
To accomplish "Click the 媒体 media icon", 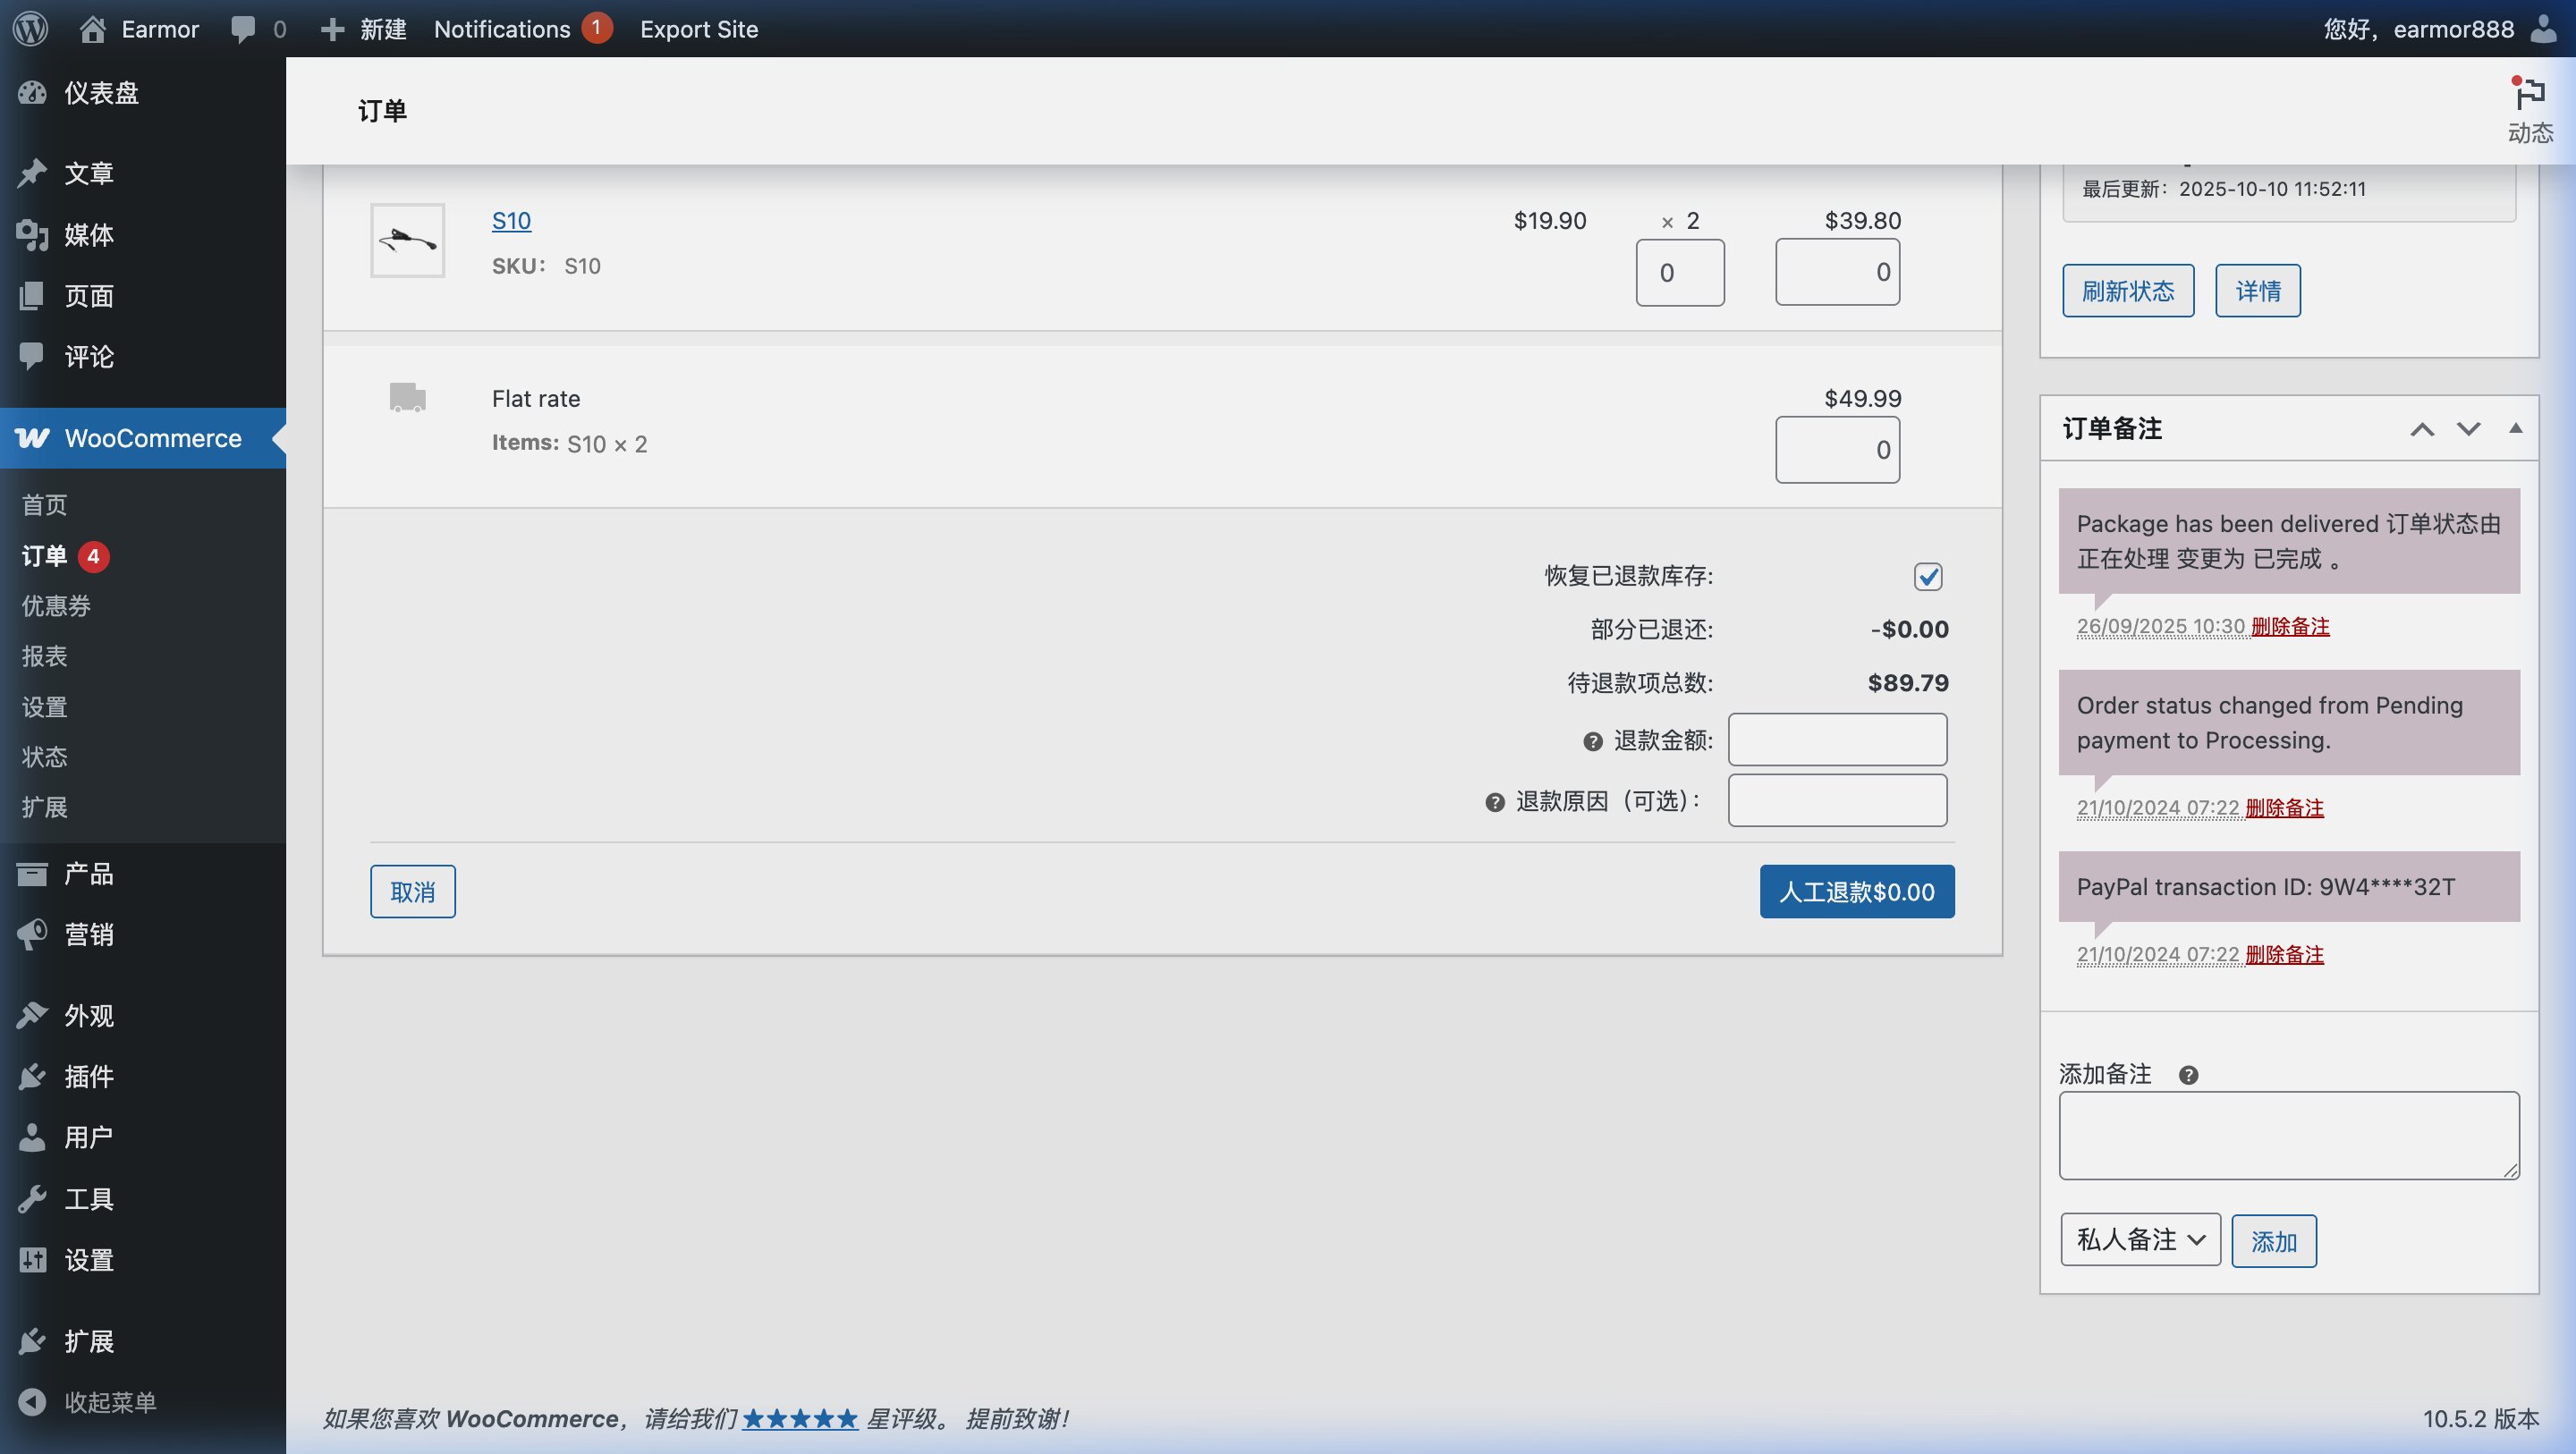I will point(32,234).
